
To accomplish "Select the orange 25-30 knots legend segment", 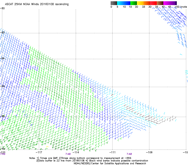I will pyautogui.click(x=147, y=3).
